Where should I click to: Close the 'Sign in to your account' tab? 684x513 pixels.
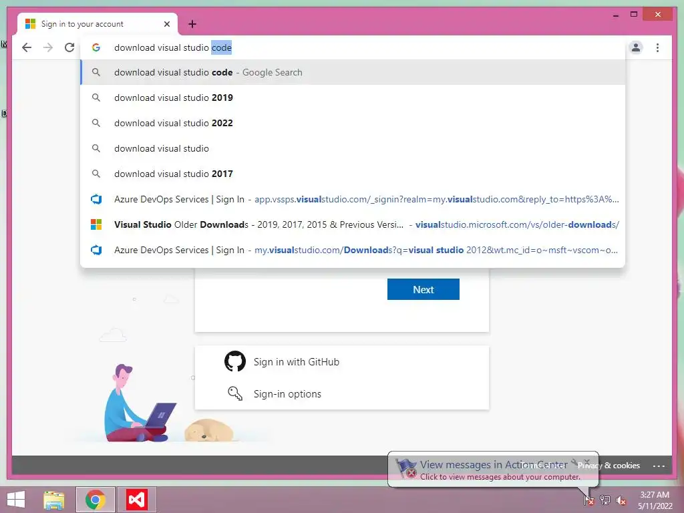coord(166,24)
